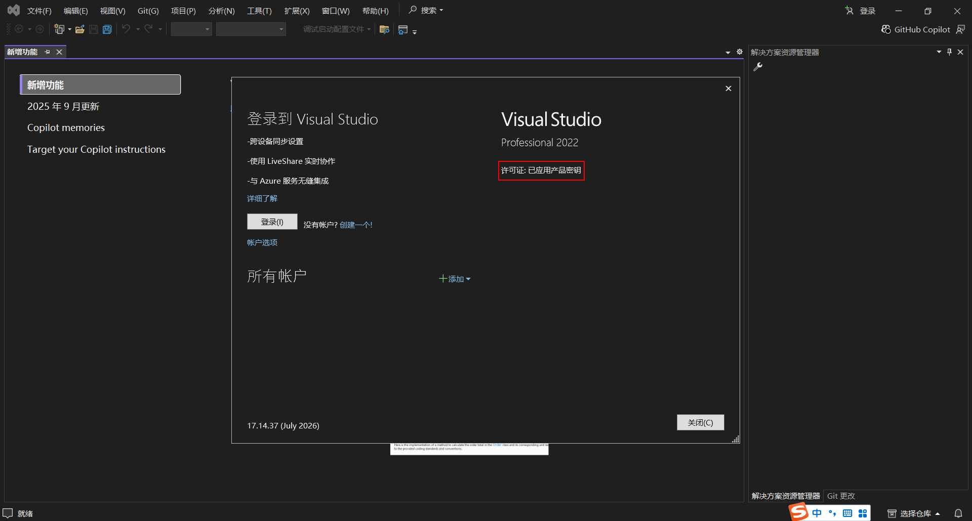Click the status bar ready indicator icon
972x521 pixels.
(8, 513)
